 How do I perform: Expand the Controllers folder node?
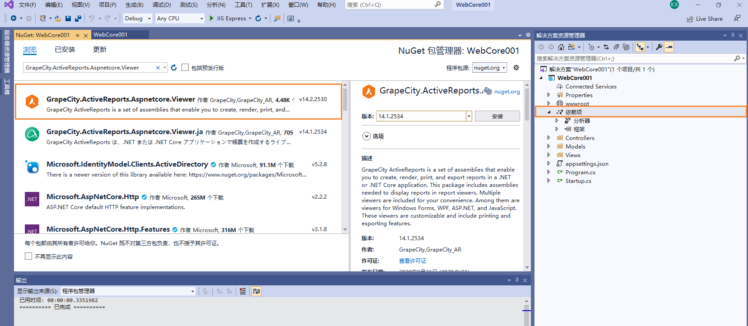click(x=549, y=138)
